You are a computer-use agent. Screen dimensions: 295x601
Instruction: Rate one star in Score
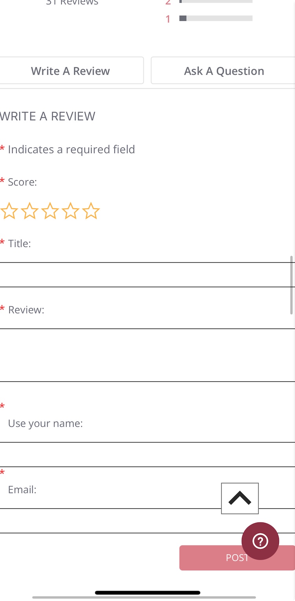tap(9, 211)
